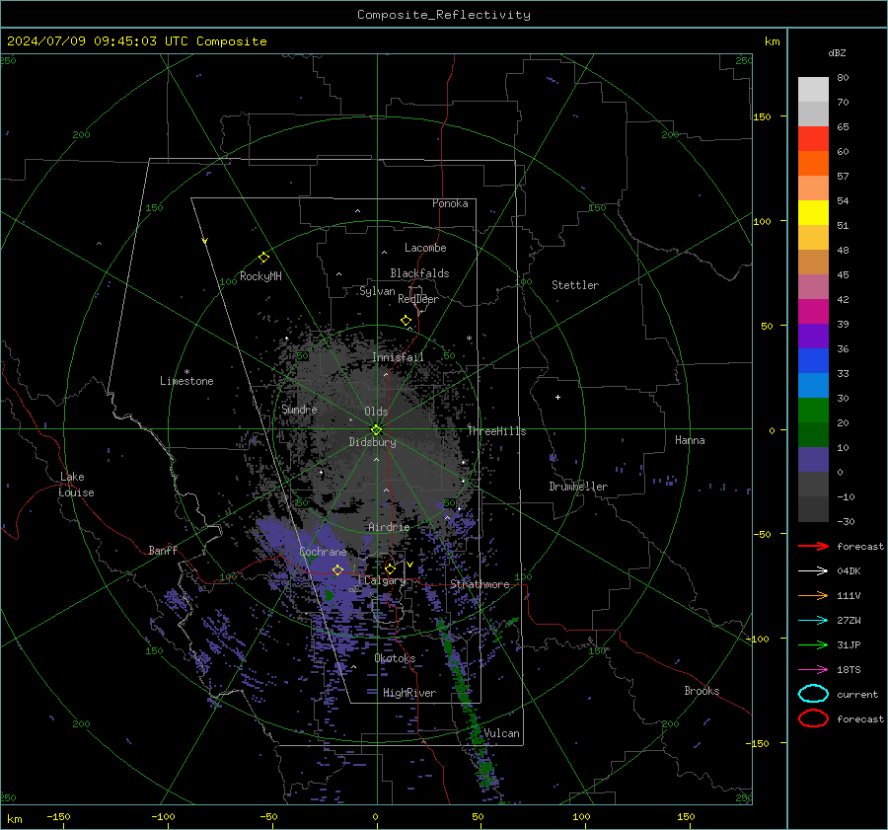
Task: Click the cyan 'current' ellipse legend icon
Action: click(x=813, y=694)
